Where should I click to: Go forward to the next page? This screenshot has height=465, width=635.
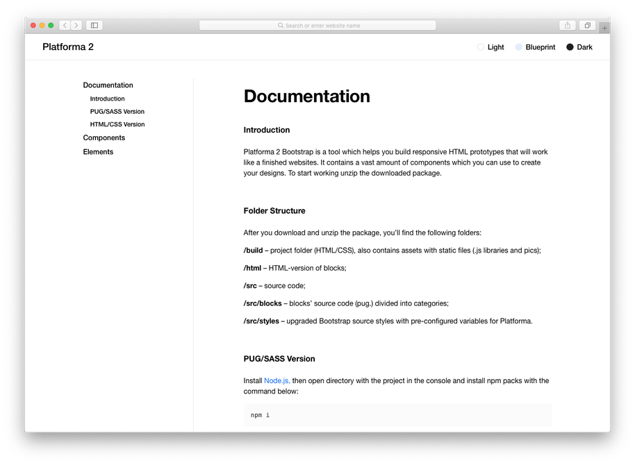pyautogui.click(x=76, y=25)
